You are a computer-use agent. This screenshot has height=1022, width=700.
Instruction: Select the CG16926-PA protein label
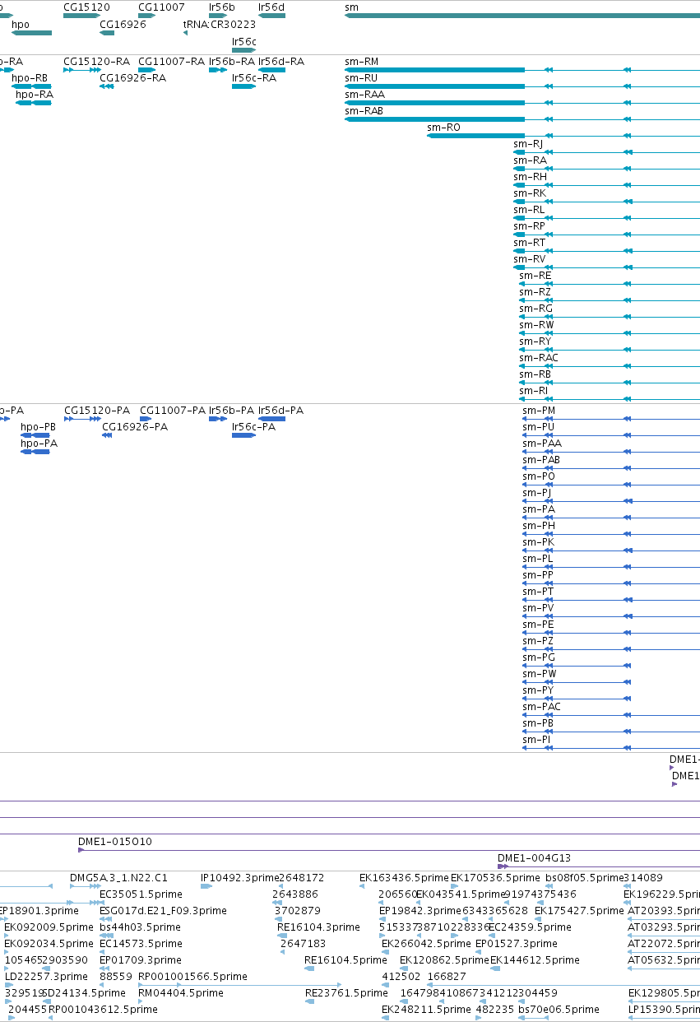coord(135,427)
